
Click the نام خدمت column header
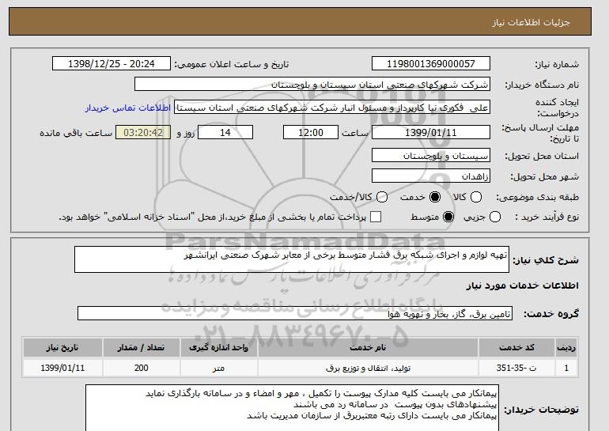click(x=368, y=347)
